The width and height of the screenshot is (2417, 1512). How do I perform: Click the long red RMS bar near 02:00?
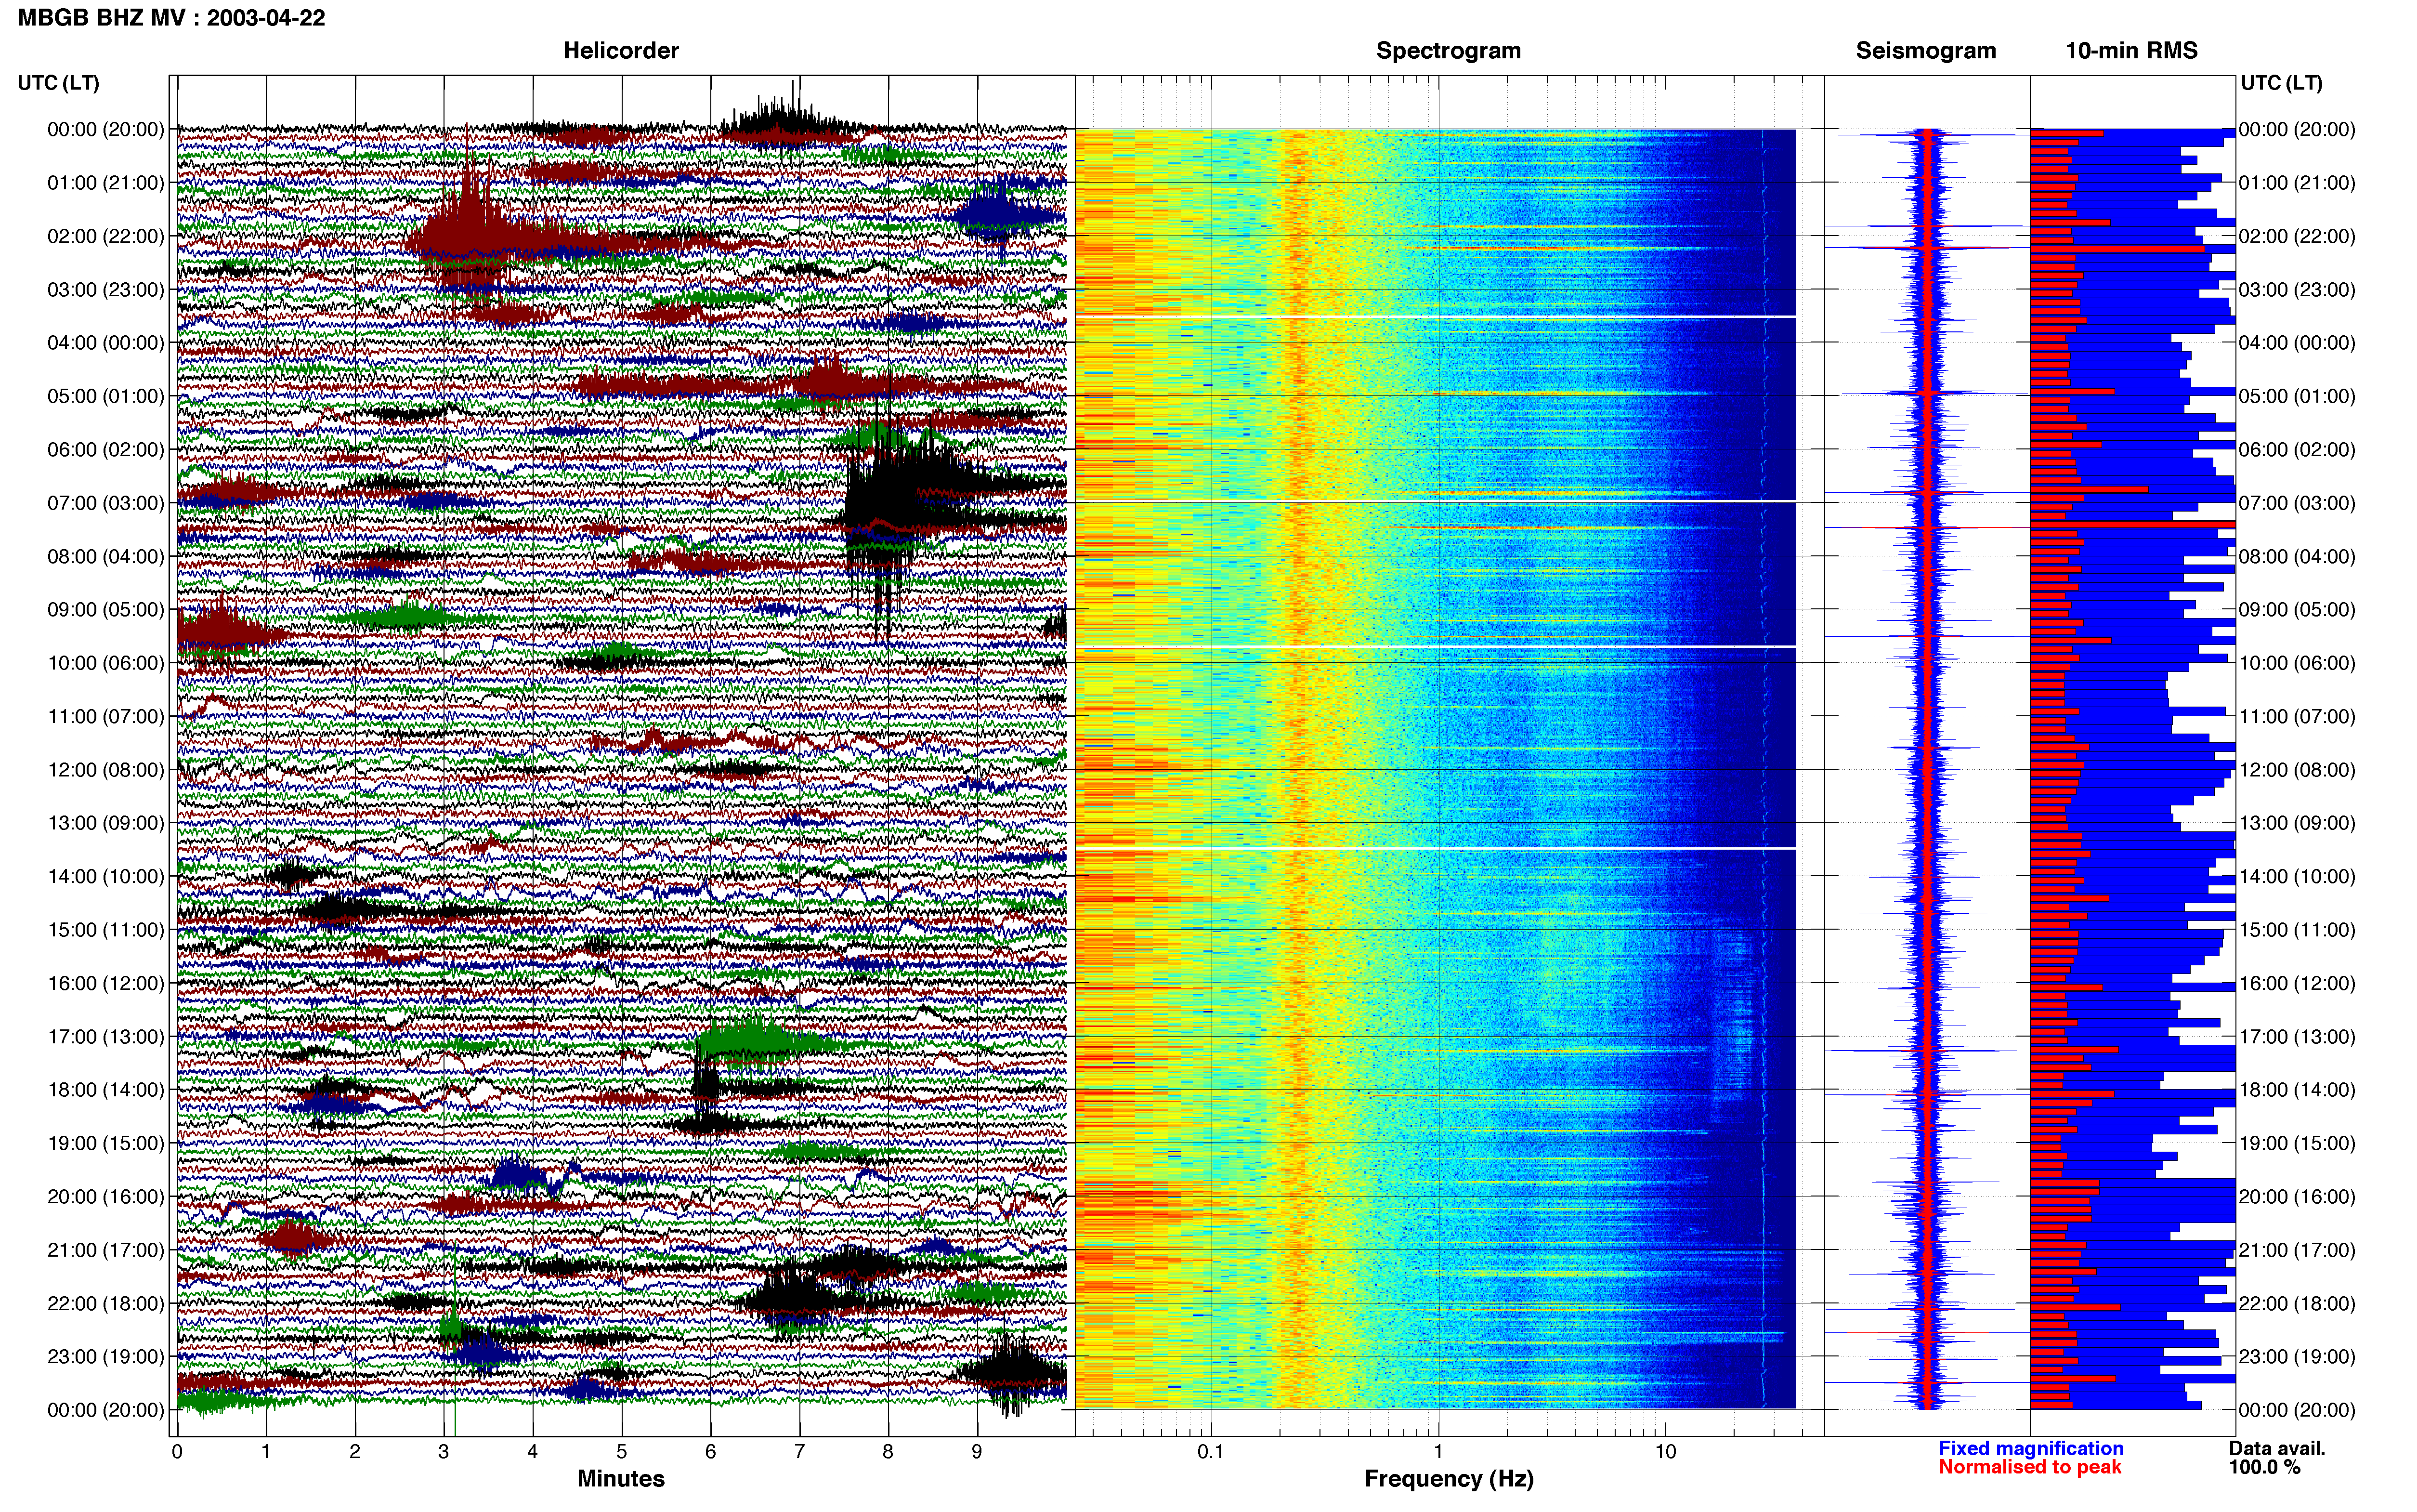click(x=2116, y=248)
